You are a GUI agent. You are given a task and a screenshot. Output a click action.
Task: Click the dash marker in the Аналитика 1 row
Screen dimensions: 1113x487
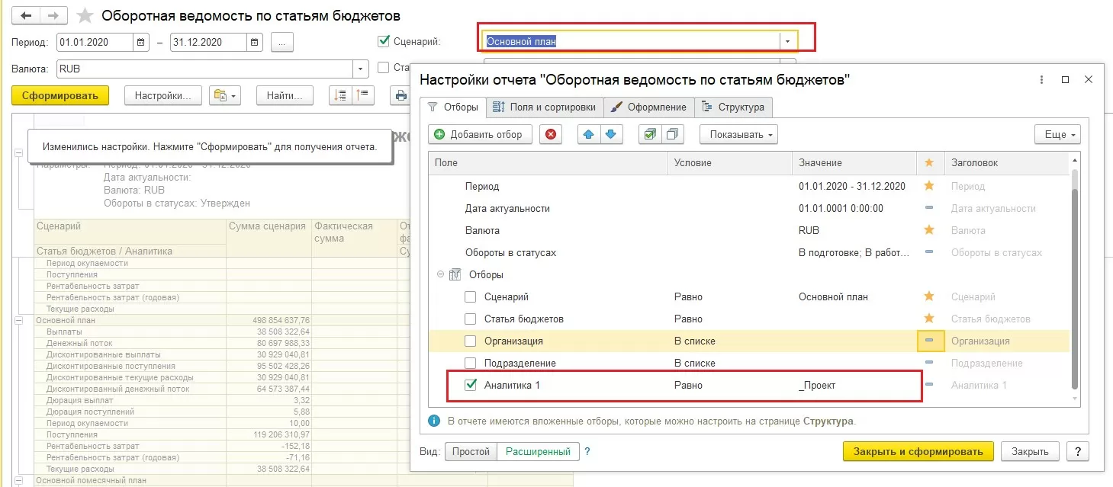[x=929, y=385]
